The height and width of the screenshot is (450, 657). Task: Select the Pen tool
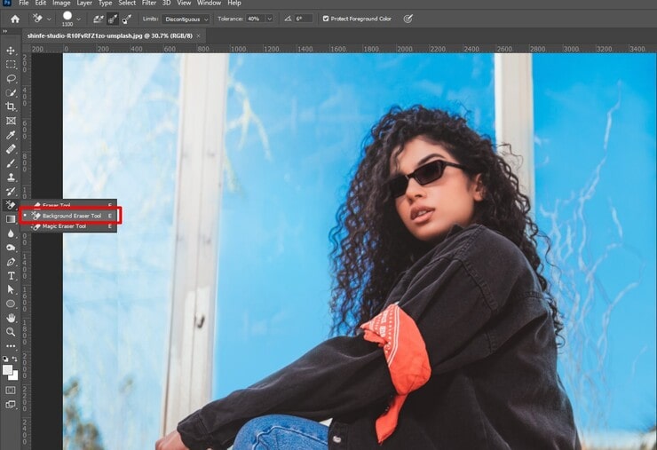11,262
